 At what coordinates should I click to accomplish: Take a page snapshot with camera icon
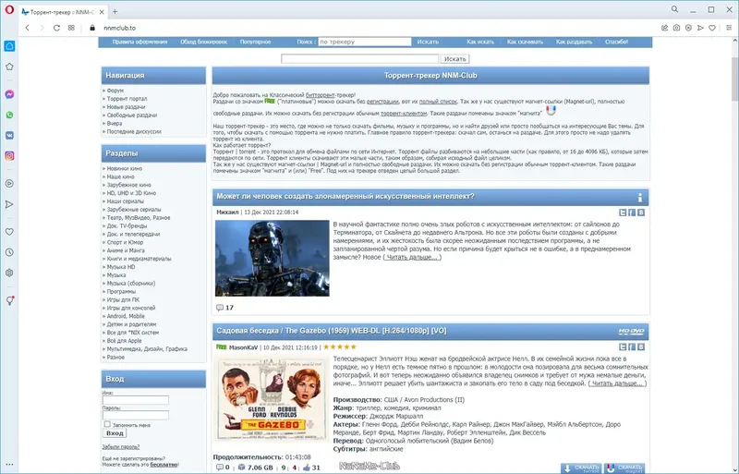click(x=676, y=28)
